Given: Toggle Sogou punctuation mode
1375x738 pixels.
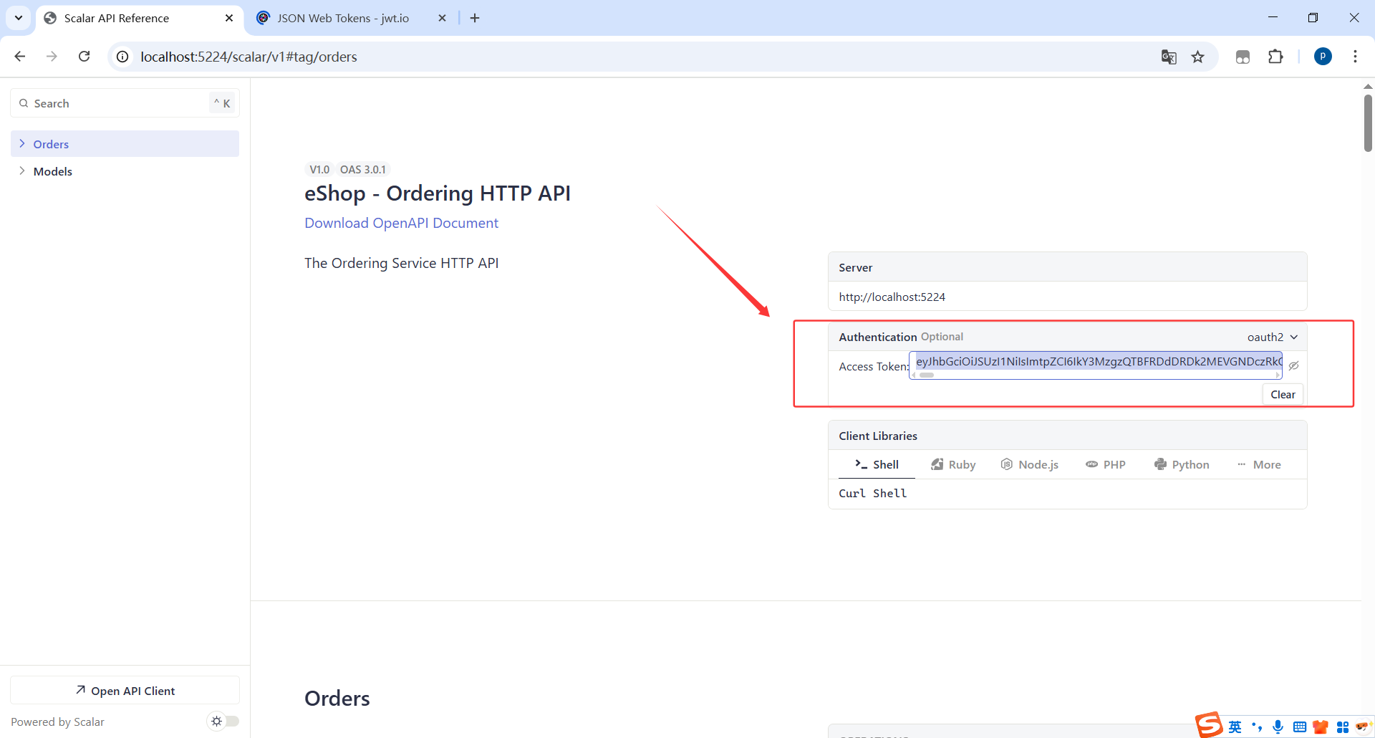Looking at the screenshot, I should pos(1257,727).
